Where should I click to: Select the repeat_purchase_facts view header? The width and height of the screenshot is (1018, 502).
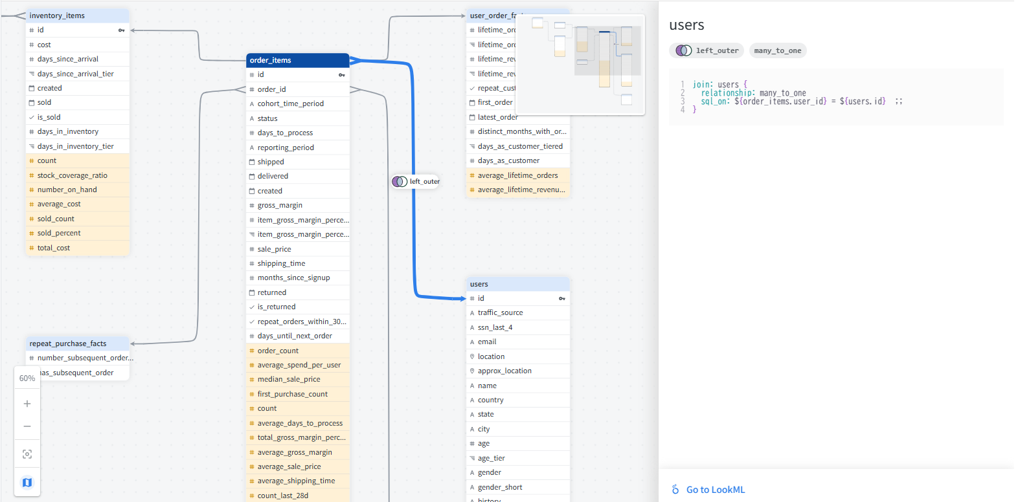pos(77,344)
